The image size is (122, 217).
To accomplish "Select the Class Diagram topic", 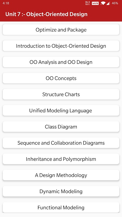I will point(61,127).
